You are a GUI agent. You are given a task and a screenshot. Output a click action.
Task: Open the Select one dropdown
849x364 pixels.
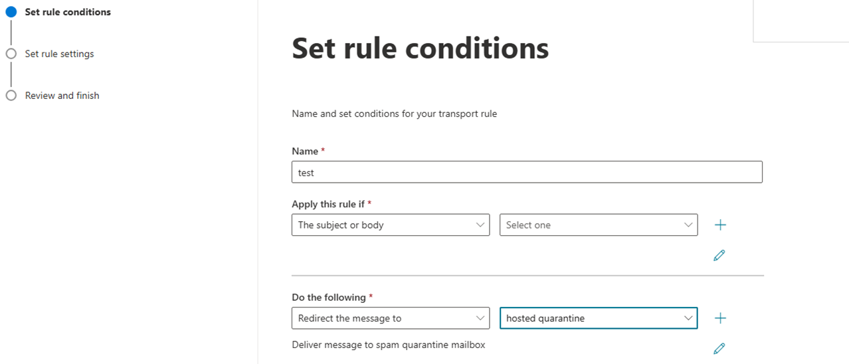598,225
